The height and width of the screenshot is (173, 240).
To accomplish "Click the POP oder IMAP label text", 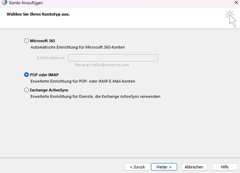I will point(44,75).
